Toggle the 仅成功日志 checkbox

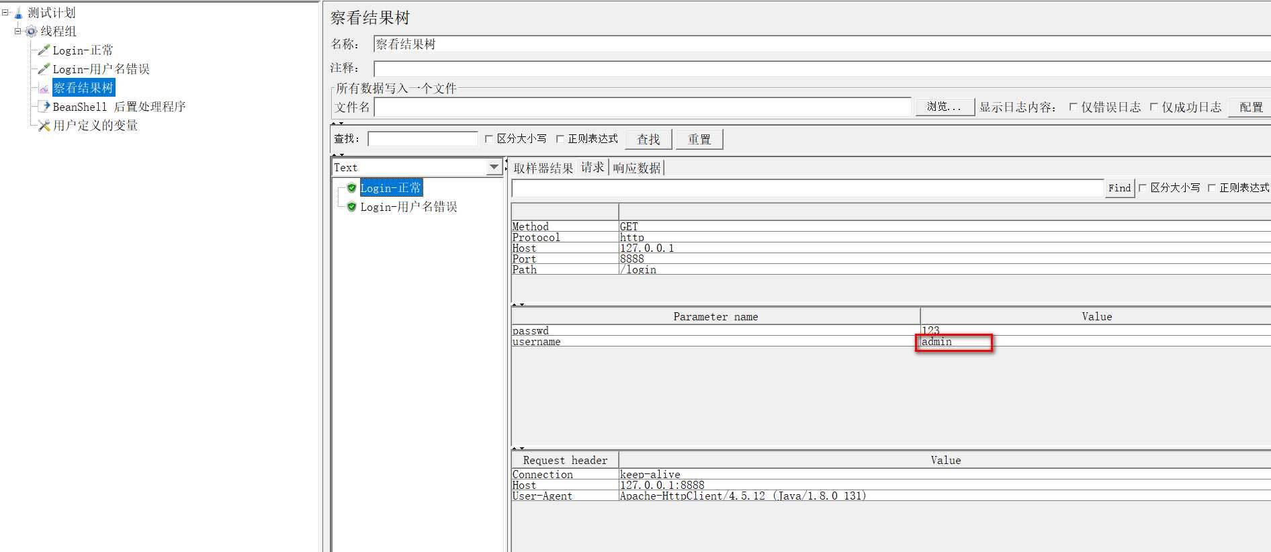tap(1153, 107)
